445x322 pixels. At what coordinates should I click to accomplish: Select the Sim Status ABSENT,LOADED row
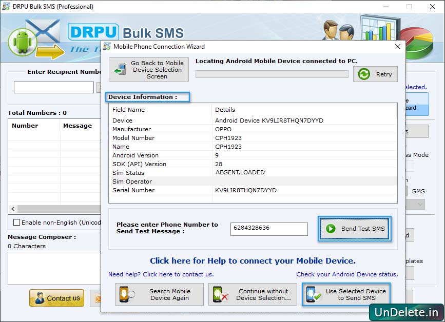(x=253, y=173)
